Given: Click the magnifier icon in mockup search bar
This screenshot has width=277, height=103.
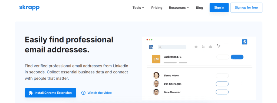Looking at the screenshot, I should click(160, 47).
